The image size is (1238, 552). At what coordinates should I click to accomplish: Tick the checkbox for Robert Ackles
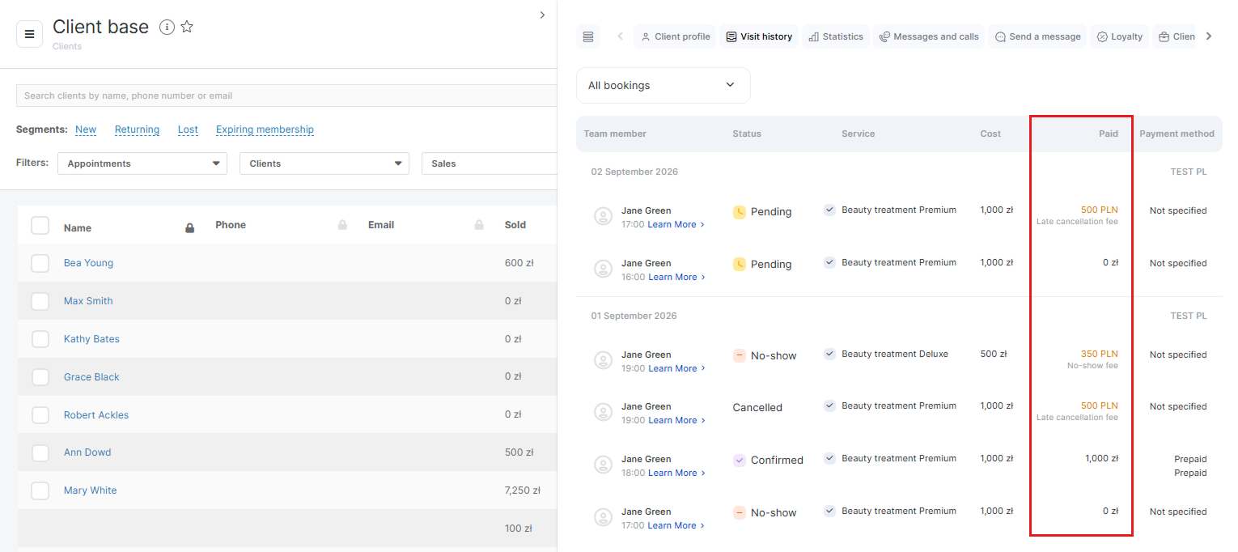40,415
